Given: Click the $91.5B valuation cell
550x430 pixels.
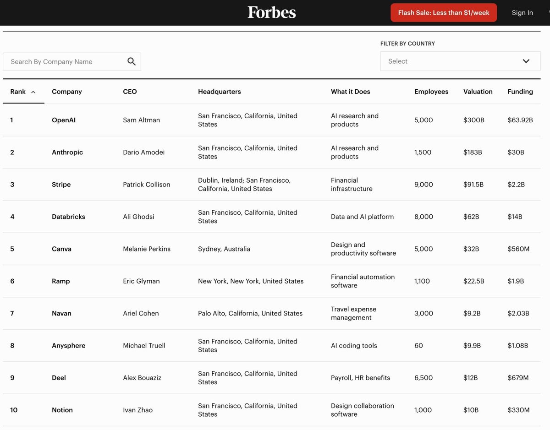Looking at the screenshot, I should point(473,185).
